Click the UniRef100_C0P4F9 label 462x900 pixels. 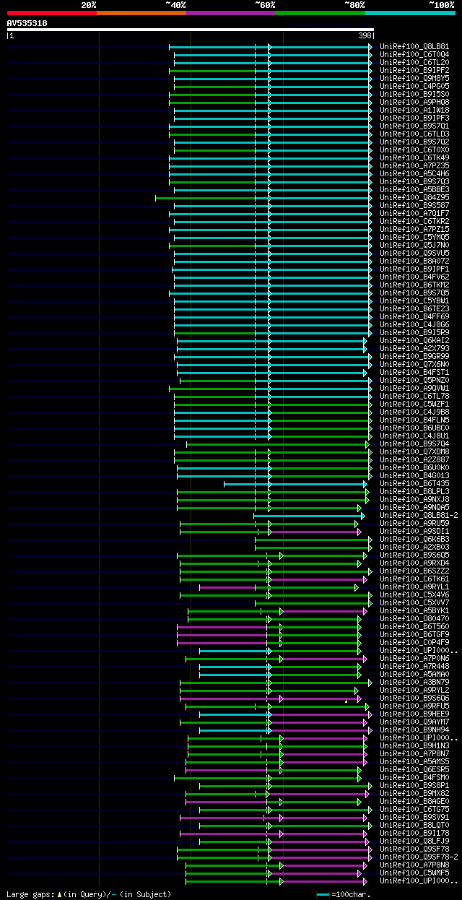pyautogui.click(x=414, y=642)
